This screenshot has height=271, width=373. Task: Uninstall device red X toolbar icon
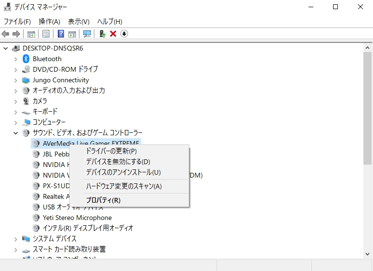click(113, 34)
